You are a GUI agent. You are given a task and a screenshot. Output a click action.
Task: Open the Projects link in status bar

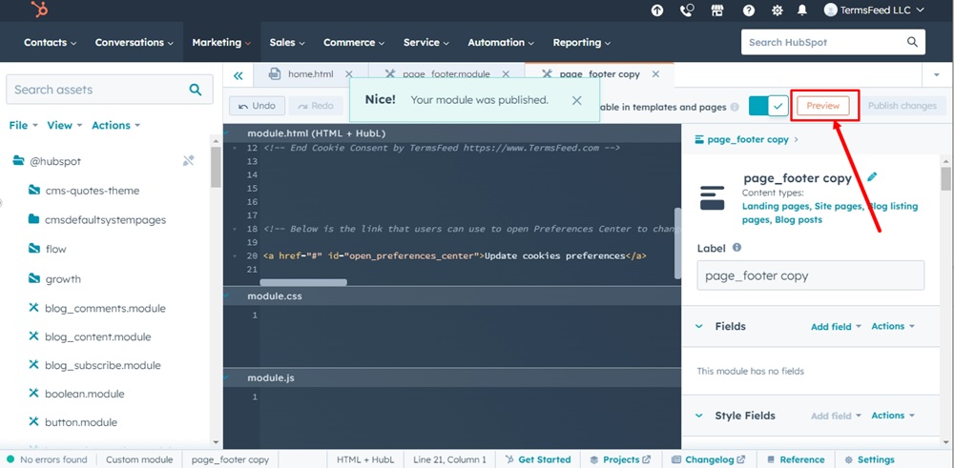point(620,459)
